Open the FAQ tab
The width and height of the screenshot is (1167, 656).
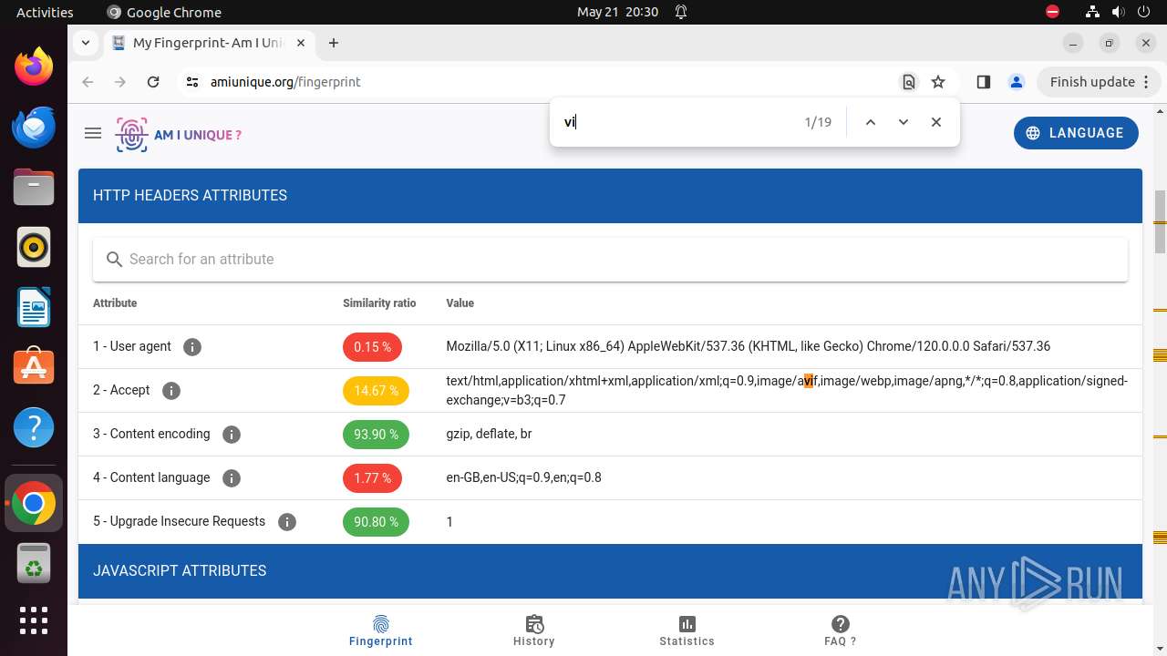[x=841, y=630]
